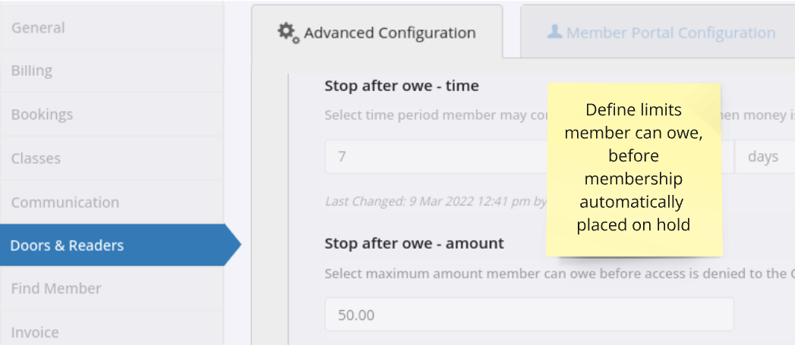Viewport: 795px width, 345px height.
Task: Open the Invoice section in the sidebar
Action: [x=112, y=332]
